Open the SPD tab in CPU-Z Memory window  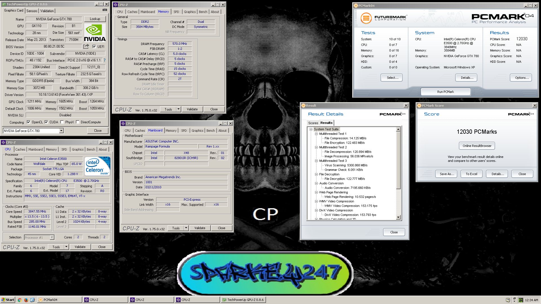tap(176, 12)
